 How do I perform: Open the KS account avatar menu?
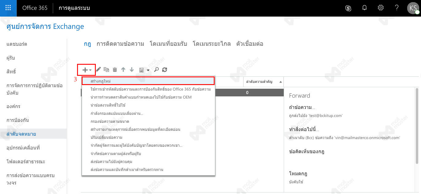pyautogui.click(x=413, y=8)
